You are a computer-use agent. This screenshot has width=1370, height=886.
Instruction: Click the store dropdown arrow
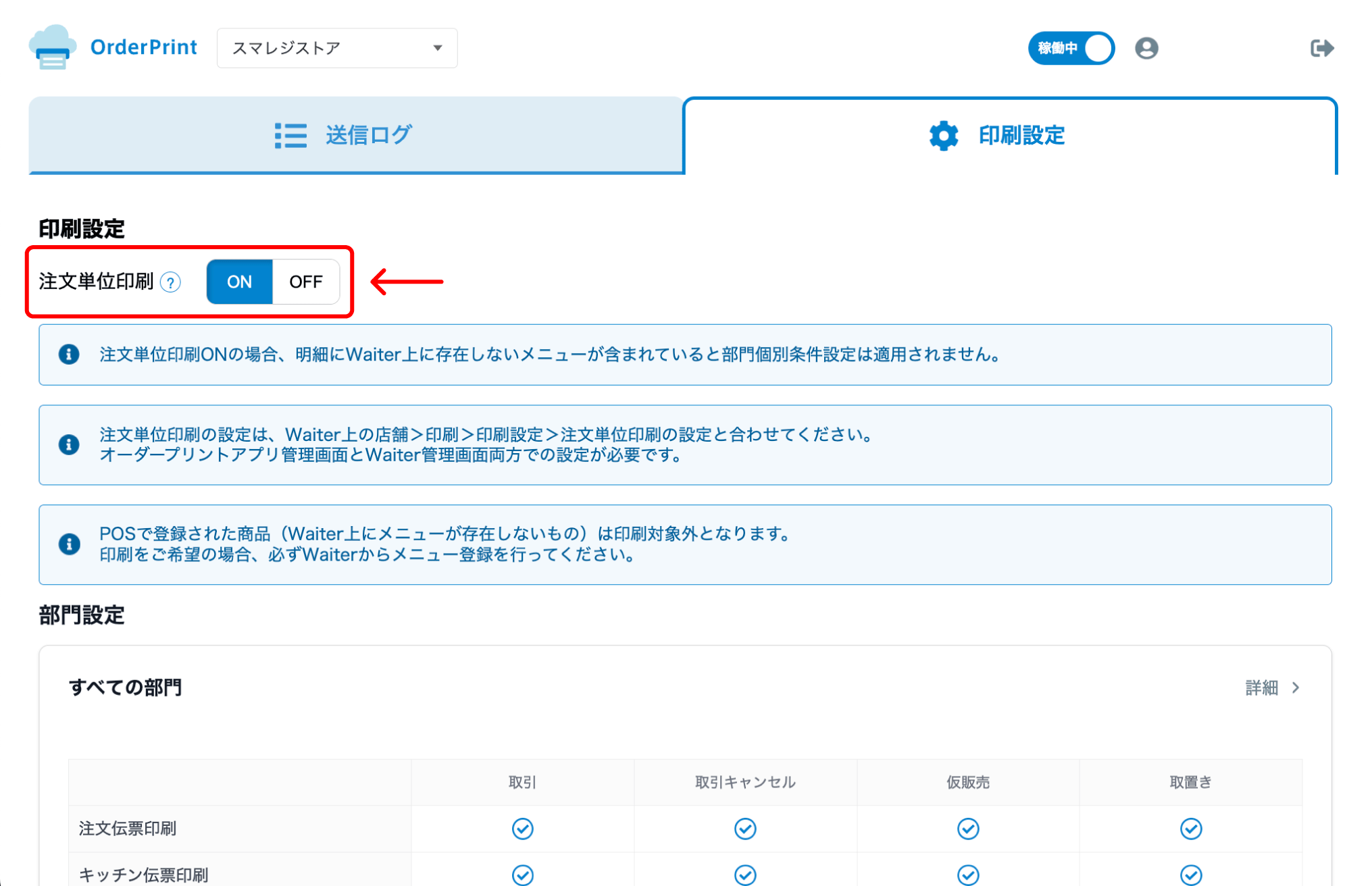[x=438, y=48]
